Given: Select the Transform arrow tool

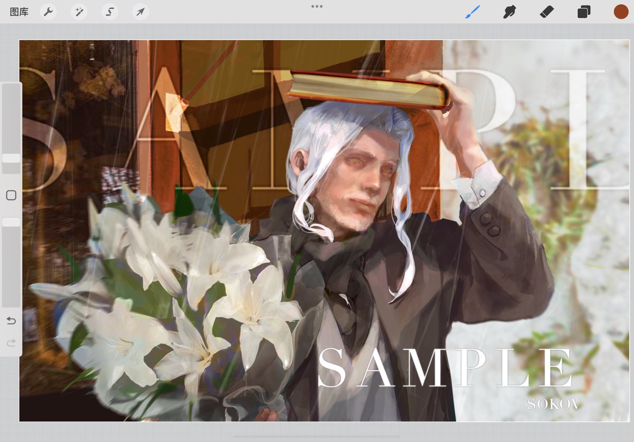Looking at the screenshot, I should tap(141, 12).
